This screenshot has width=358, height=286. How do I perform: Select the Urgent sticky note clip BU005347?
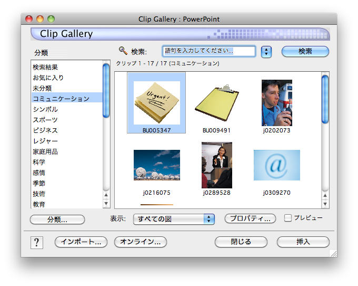[156, 103]
